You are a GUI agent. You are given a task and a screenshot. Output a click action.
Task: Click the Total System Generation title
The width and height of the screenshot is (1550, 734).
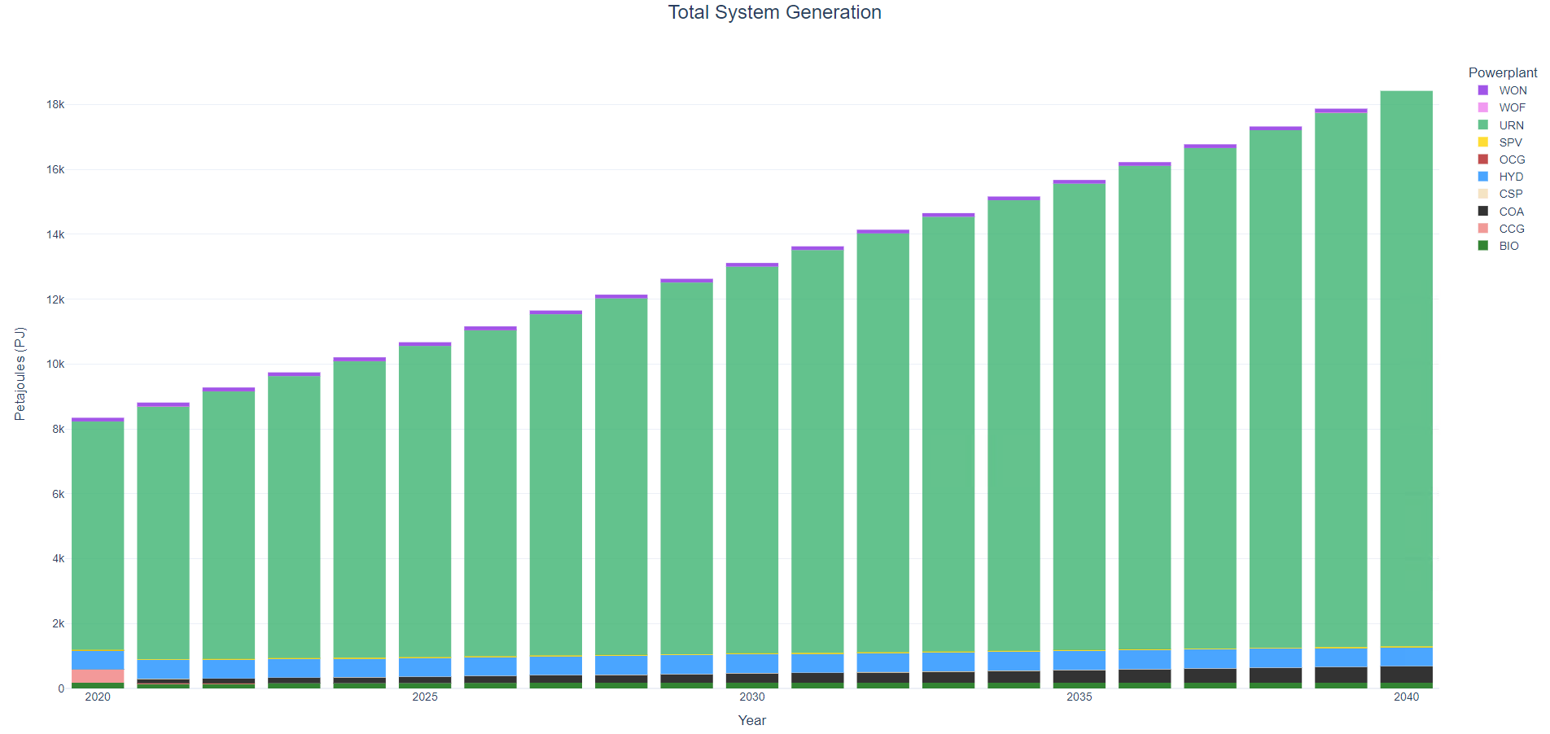[775, 12]
